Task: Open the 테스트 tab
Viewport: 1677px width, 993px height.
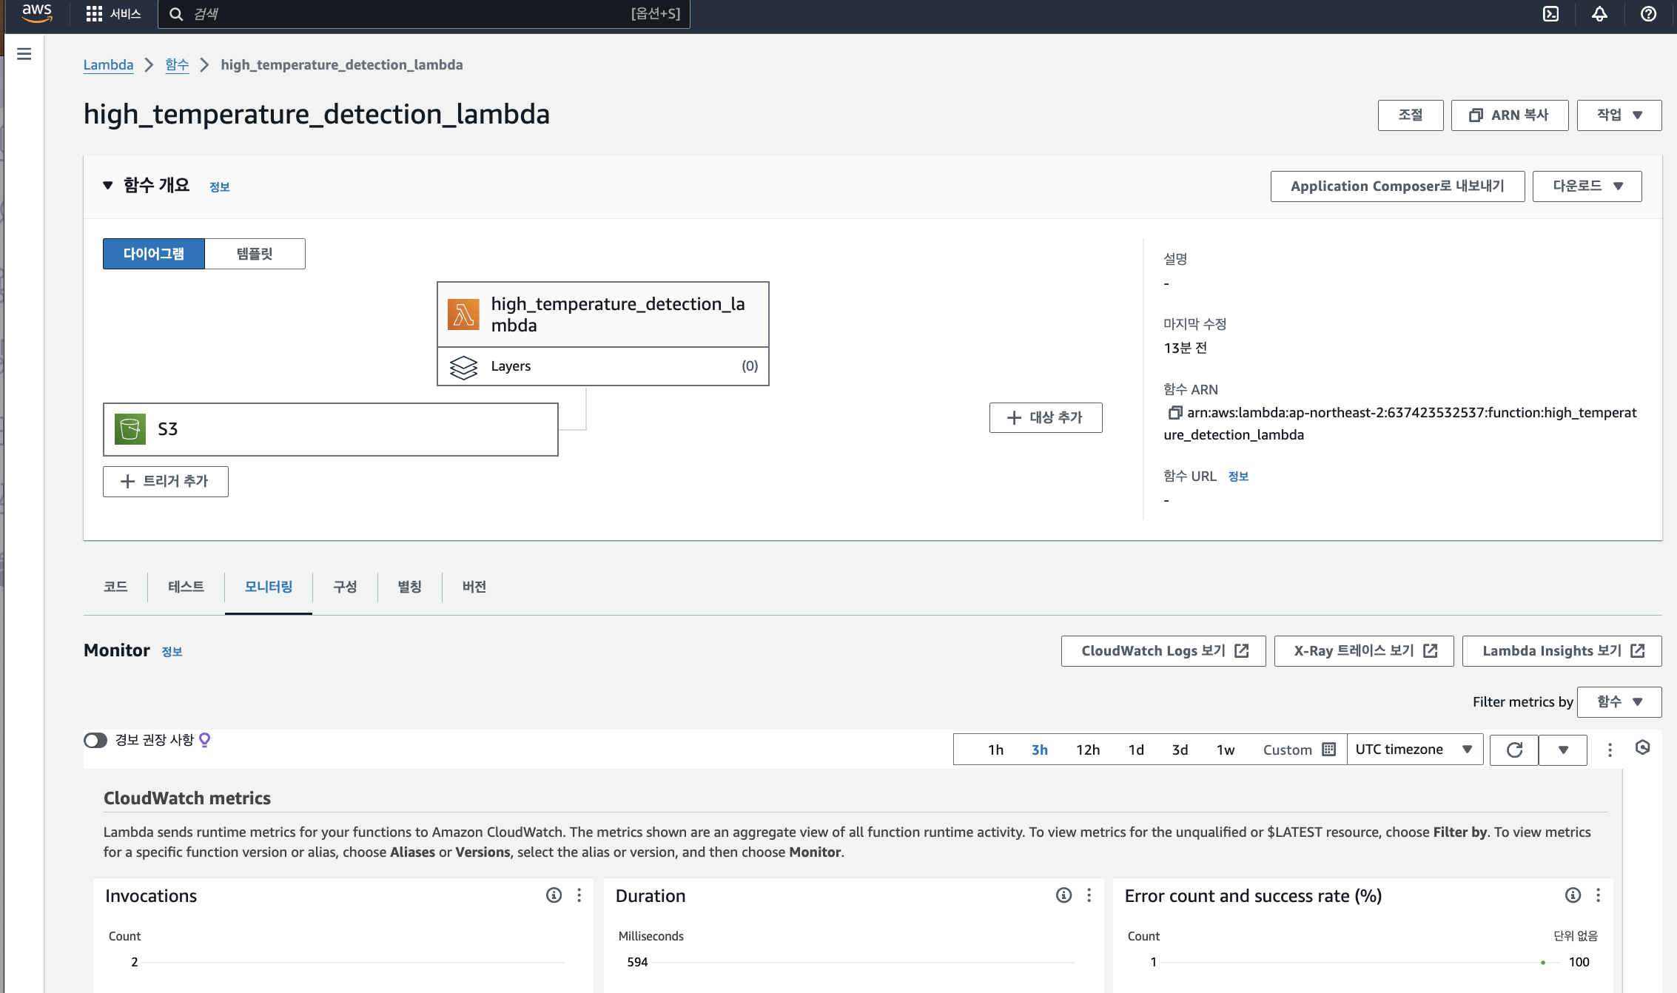Action: 186,587
